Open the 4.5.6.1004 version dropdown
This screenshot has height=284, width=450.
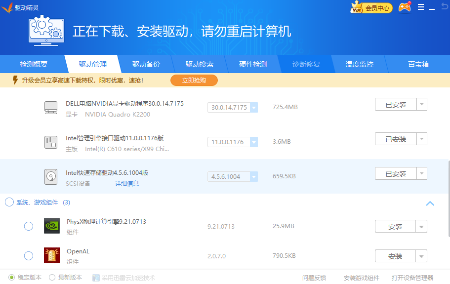pyautogui.click(x=254, y=176)
